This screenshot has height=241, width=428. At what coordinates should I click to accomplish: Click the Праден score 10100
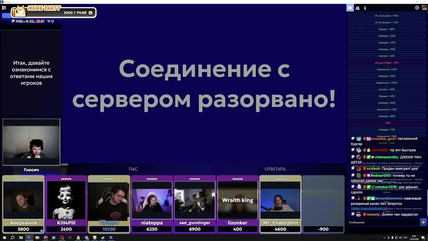(109, 229)
